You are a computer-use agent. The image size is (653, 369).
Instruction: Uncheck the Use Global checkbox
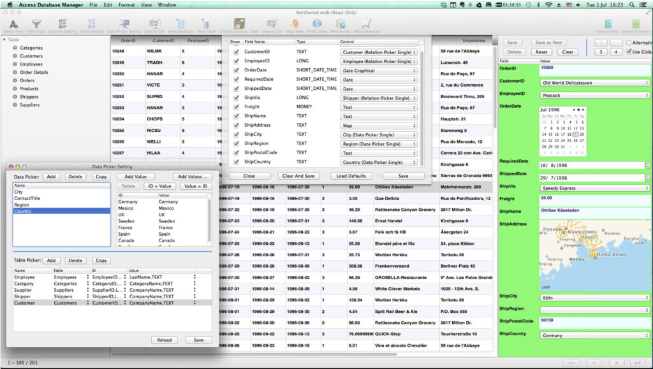pyautogui.click(x=628, y=52)
